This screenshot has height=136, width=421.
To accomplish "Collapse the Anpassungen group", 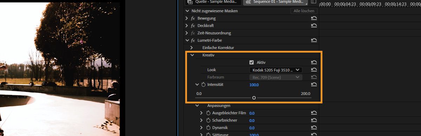I will point(197,106).
